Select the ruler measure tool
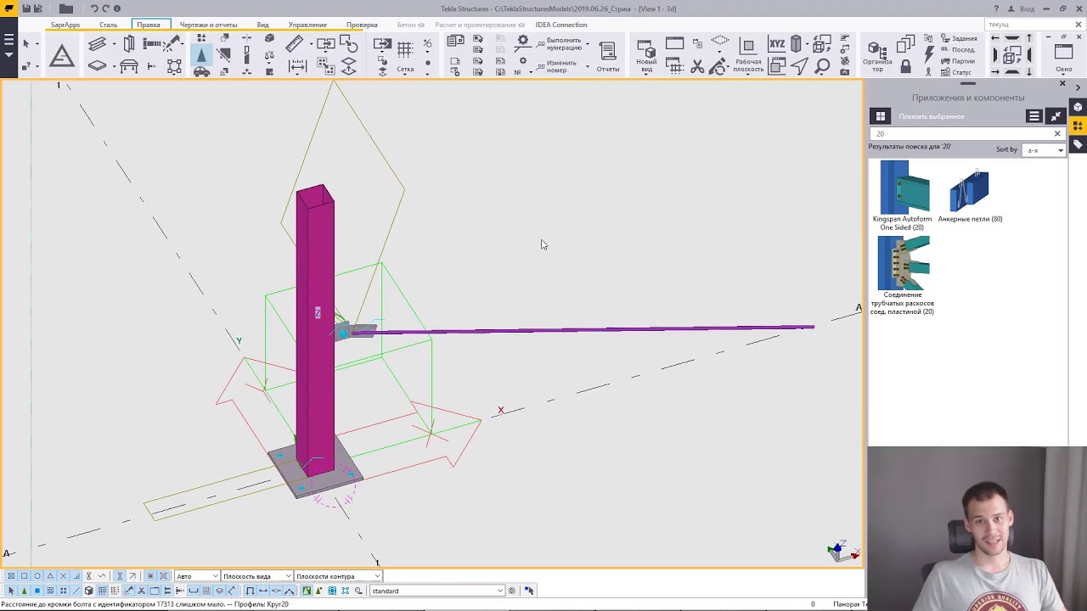This screenshot has height=611, width=1087. point(295,44)
